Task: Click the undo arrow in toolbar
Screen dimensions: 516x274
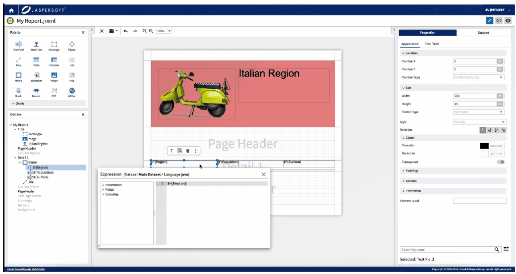Action: 125,31
